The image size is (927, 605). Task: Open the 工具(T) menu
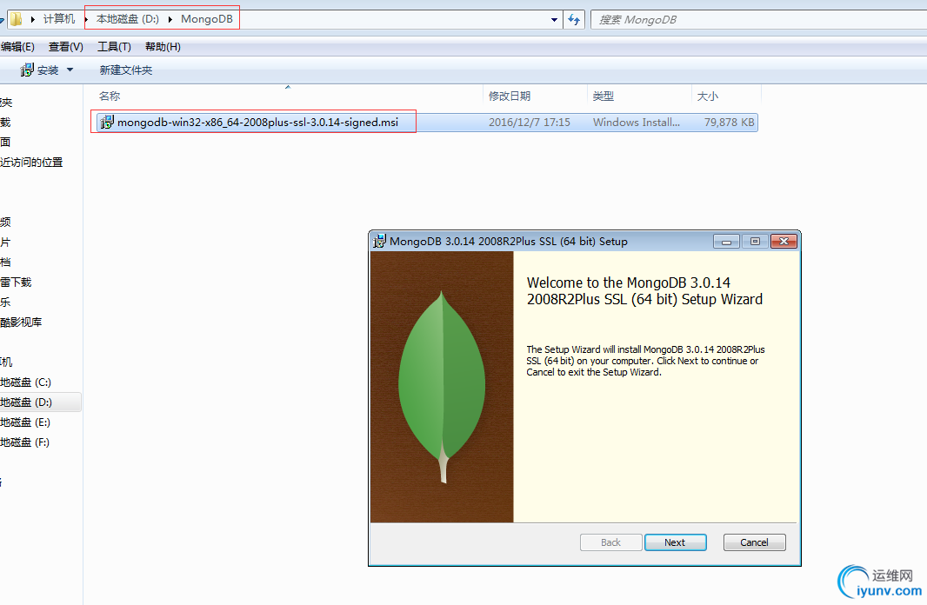tap(114, 47)
